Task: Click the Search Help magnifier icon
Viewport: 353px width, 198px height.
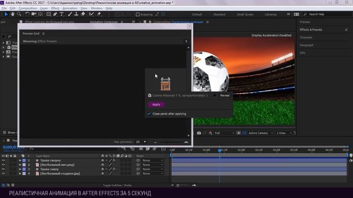Action: [305, 14]
